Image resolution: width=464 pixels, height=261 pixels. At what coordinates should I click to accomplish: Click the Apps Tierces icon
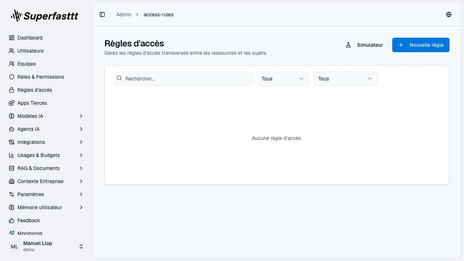click(x=12, y=103)
